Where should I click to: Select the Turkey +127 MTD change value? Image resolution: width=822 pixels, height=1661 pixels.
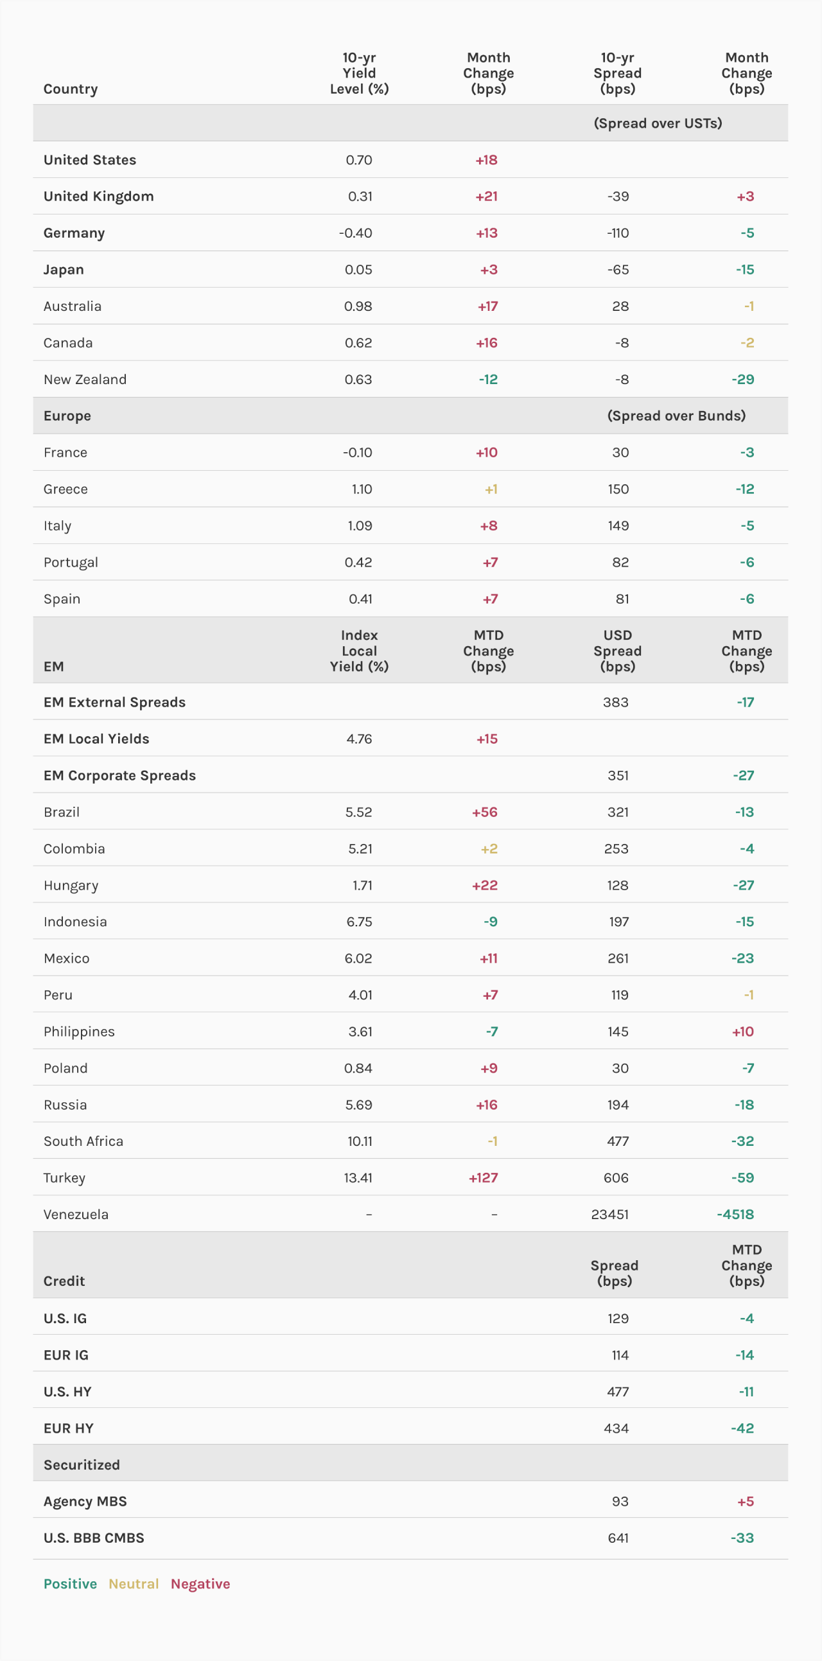point(483,1177)
